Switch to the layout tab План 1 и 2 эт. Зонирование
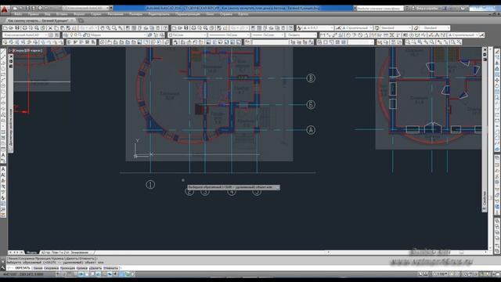 [65, 252]
